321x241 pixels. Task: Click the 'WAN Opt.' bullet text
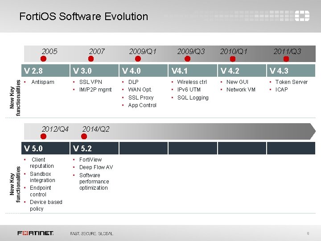click(x=140, y=90)
